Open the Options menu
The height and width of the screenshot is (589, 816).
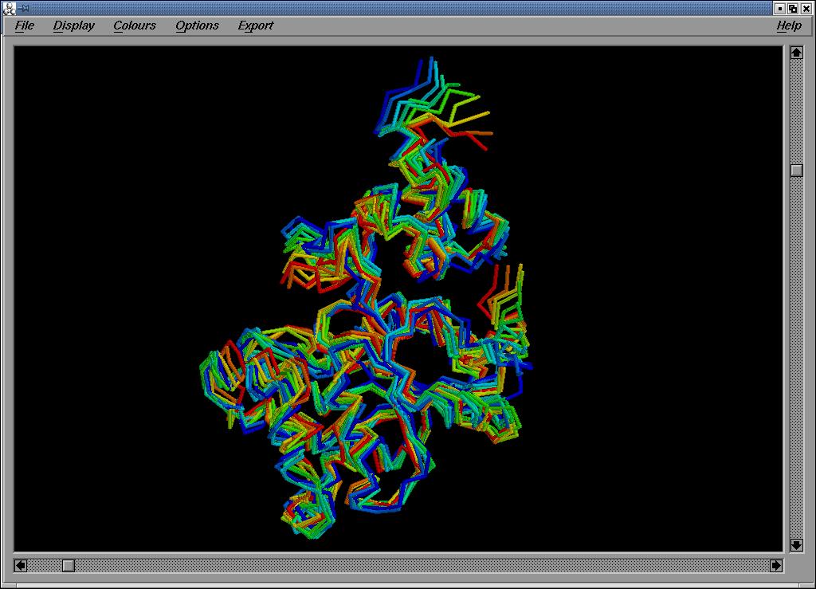(197, 26)
